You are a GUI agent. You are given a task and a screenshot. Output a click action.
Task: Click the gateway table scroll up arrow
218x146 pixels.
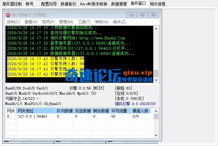pyautogui.click(x=156, y=111)
